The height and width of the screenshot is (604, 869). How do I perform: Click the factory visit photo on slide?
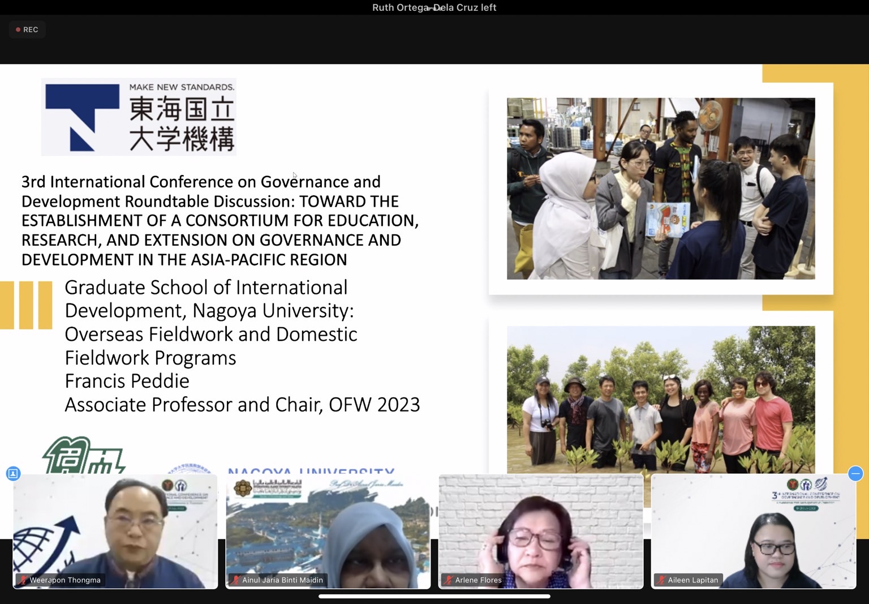pos(661,189)
